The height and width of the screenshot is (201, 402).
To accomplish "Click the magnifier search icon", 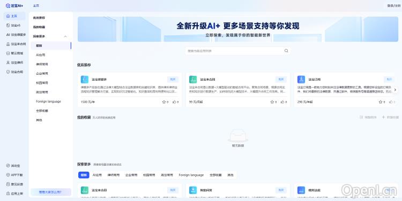I will (x=286, y=51).
